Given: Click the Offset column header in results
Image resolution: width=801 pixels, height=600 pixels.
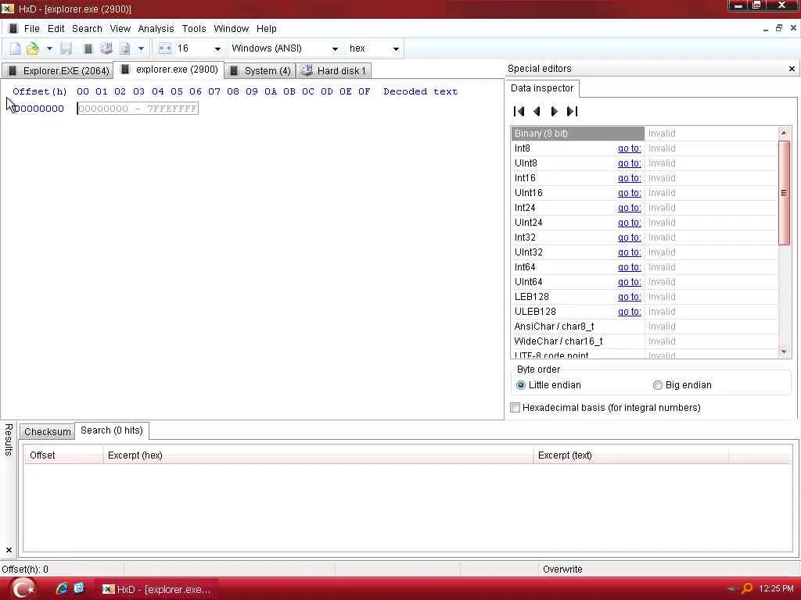Looking at the screenshot, I should [x=63, y=455].
